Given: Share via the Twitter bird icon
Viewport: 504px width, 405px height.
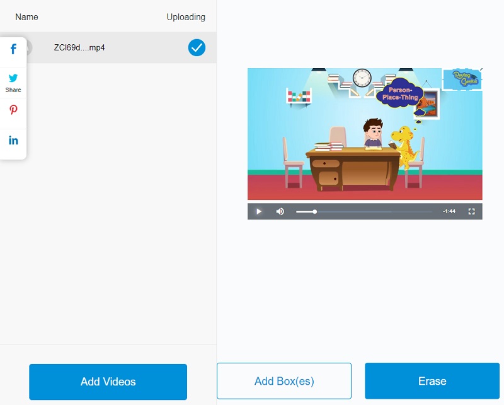Looking at the screenshot, I should [13, 78].
